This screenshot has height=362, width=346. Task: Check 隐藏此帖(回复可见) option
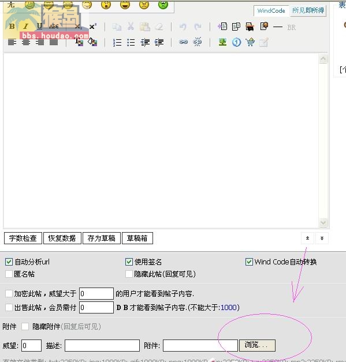tap(129, 274)
